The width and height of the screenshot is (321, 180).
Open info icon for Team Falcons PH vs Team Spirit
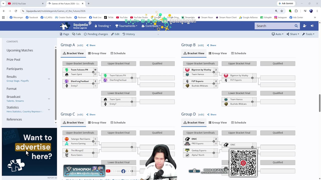pyautogui.click(x=93, y=72)
